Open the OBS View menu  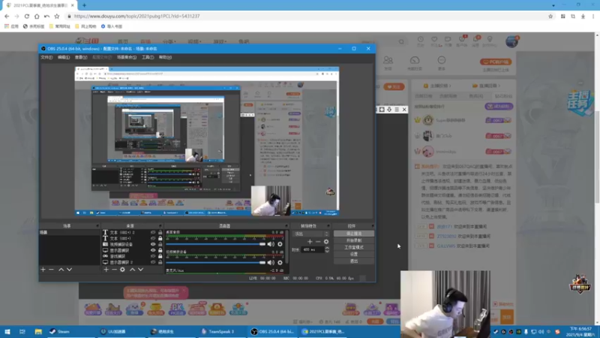81,57
